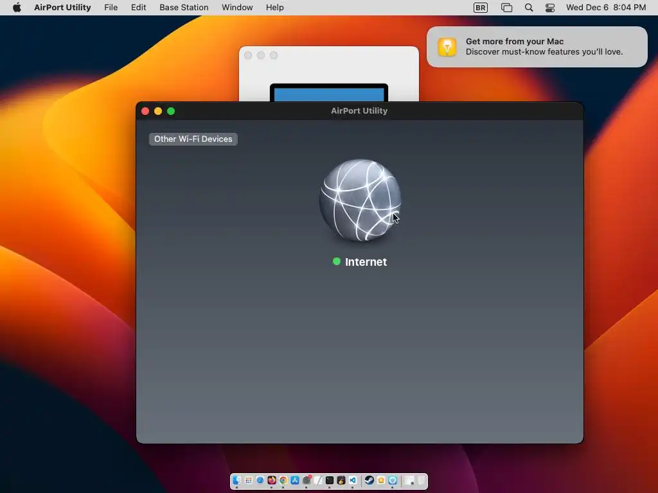658x493 pixels.
Task: Close the AirPort Utility window
Action: 145,111
